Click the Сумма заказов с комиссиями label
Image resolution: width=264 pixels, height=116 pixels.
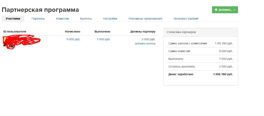pyautogui.click(x=187, y=44)
